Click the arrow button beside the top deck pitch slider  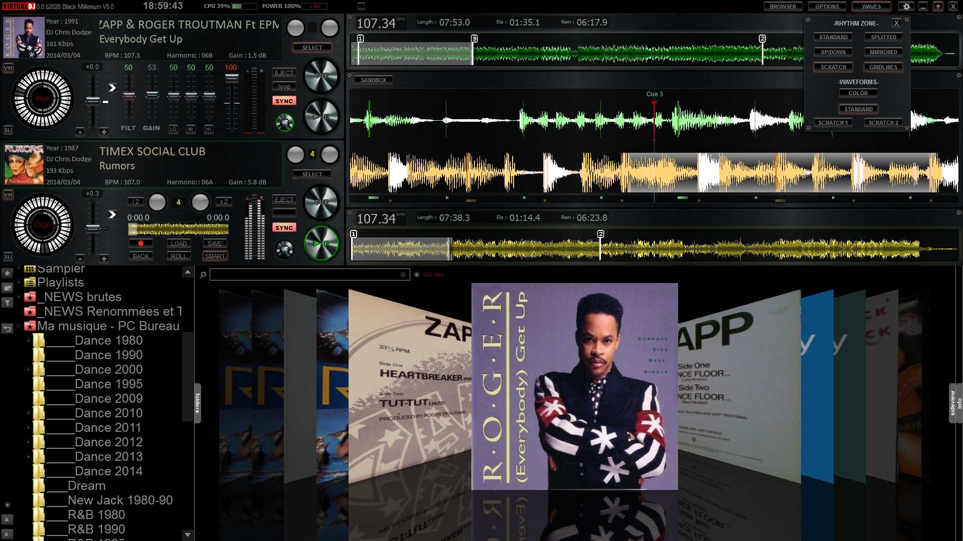point(112,88)
